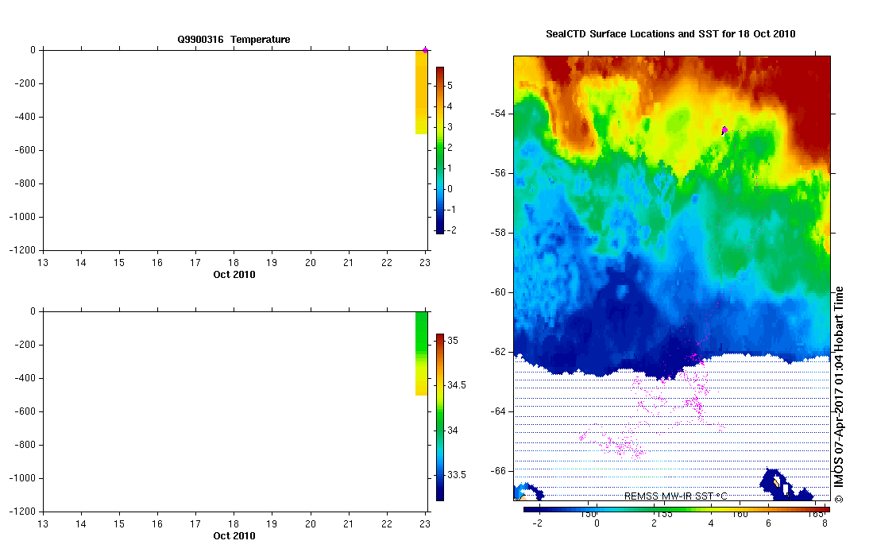Click the IMOS copyright timestamp vertical text
This screenshot has height=556, width=873.
839,395
